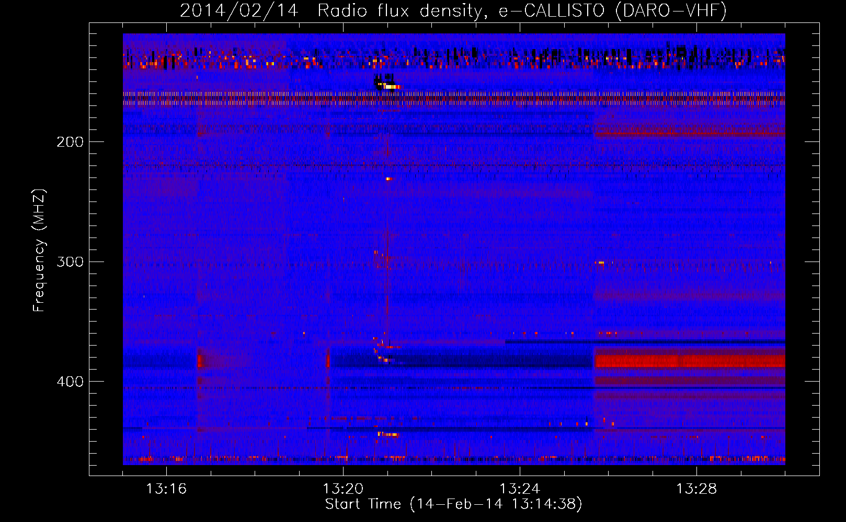Click the 200 frequency tick label
This screenshot has height=522, width=846.
[70, 142]
